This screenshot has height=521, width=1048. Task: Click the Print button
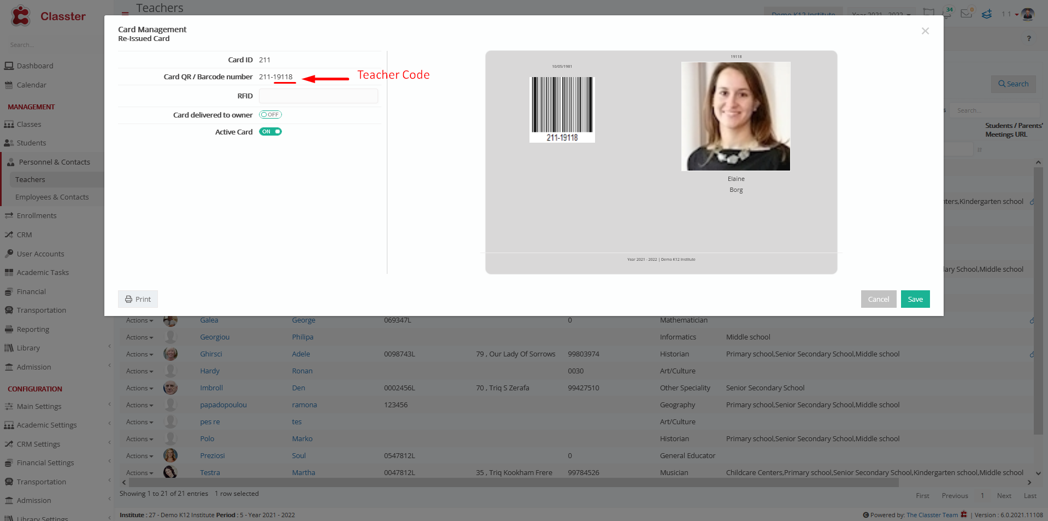point(138,299)
